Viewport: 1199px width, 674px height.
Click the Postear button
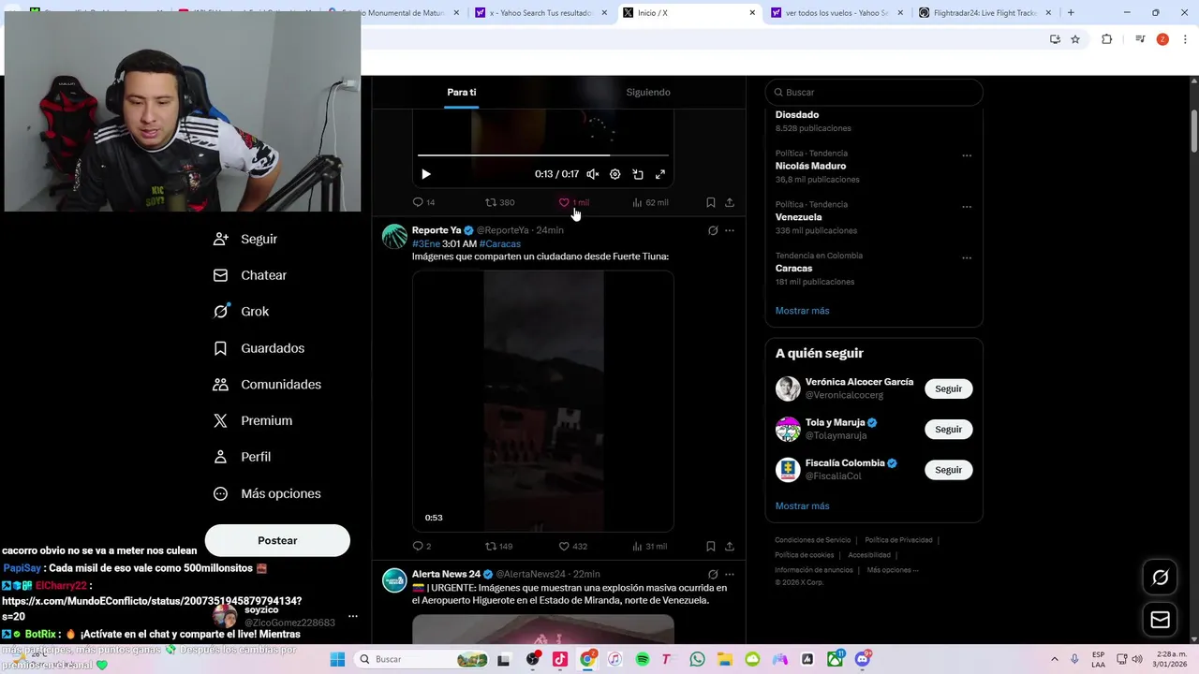pyautogui.click(x=277, y=540)
